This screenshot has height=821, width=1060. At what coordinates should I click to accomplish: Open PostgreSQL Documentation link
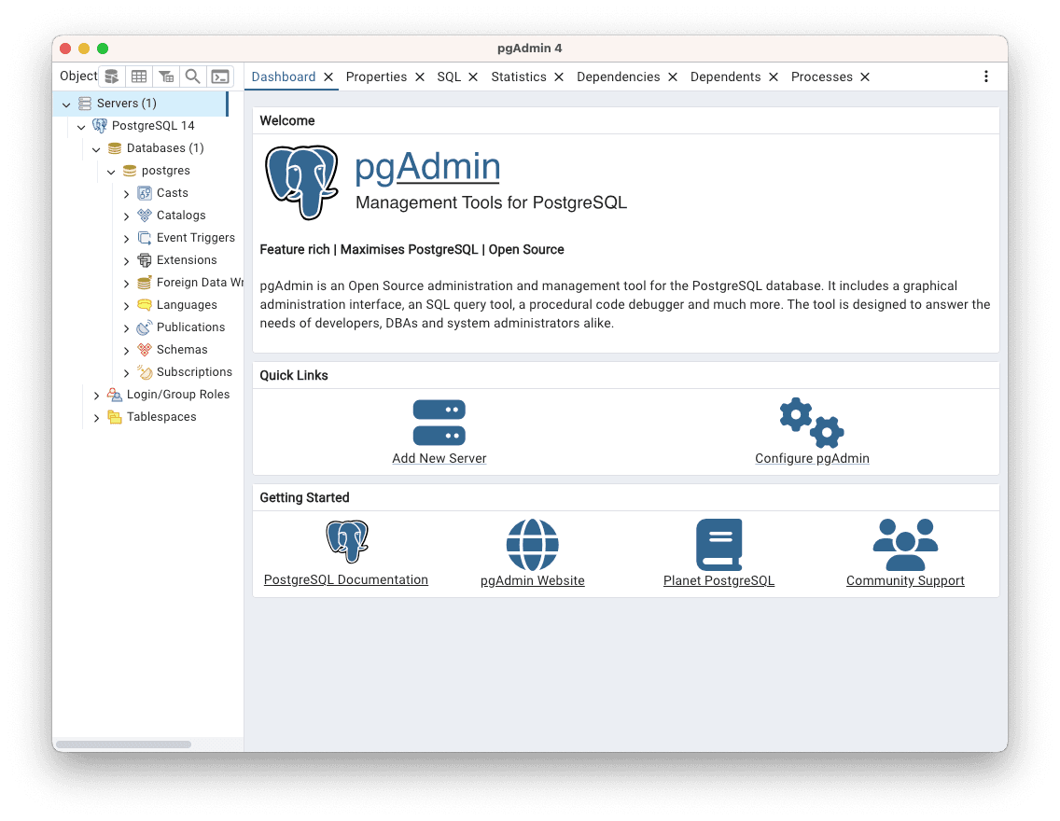[346, 579]
